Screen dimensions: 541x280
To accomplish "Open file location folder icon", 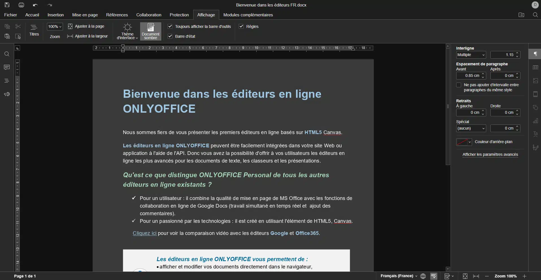I will (x=522, y=15).
